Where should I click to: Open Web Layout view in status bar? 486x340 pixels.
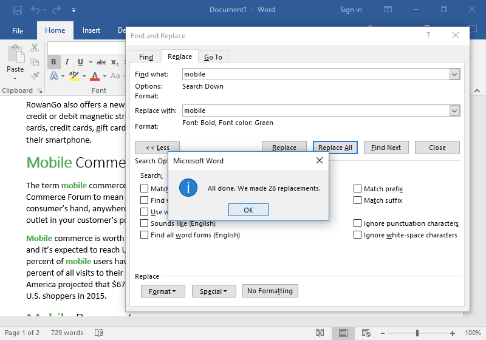coord(366,333)
